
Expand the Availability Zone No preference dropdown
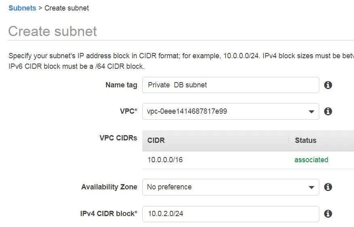(230, 187)
